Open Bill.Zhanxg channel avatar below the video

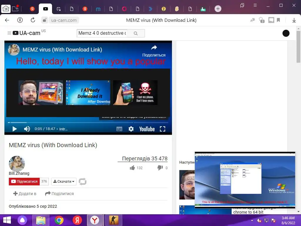tap(17, 164)
